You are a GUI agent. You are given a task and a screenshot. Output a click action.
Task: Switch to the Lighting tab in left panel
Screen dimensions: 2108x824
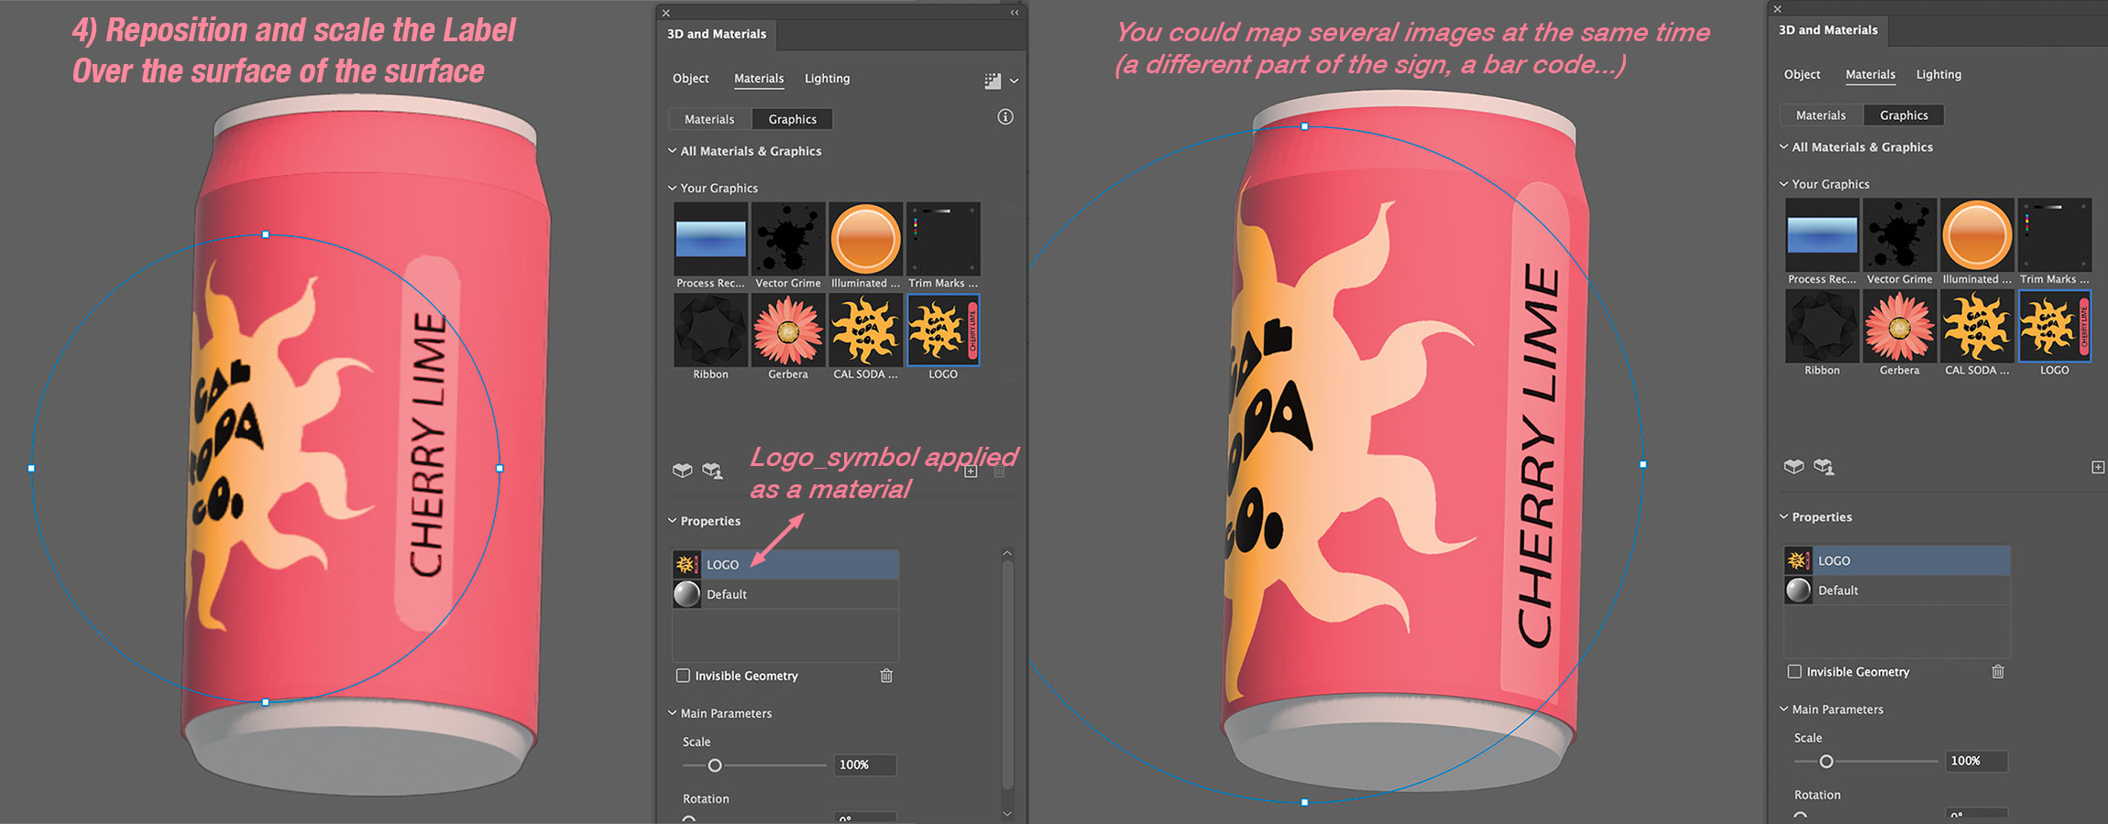(x=827, y=79)
